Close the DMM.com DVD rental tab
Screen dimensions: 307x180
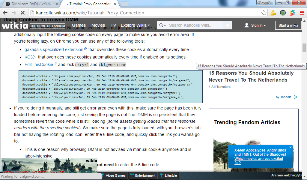57,4
